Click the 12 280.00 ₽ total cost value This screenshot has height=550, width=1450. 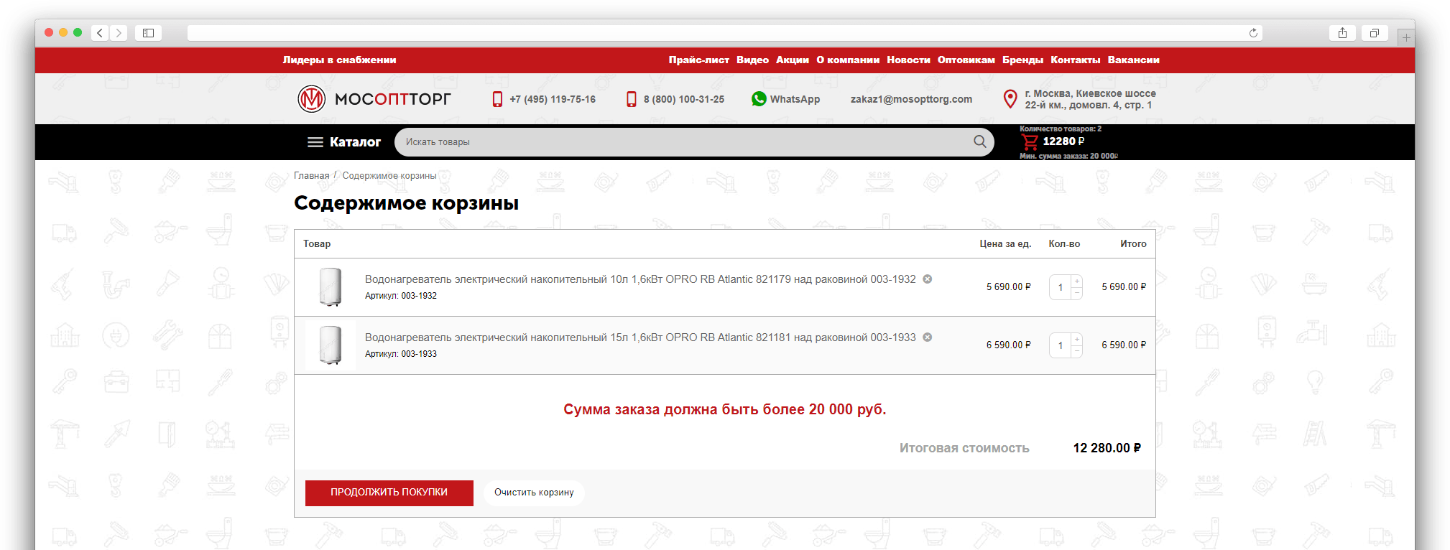pyautogui.click(x=1107, y=448)
